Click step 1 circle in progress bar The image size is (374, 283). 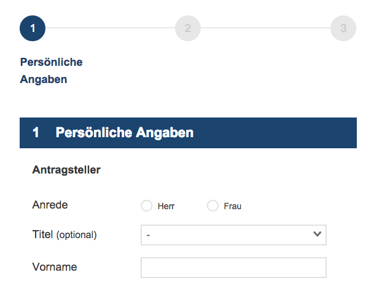33,28
